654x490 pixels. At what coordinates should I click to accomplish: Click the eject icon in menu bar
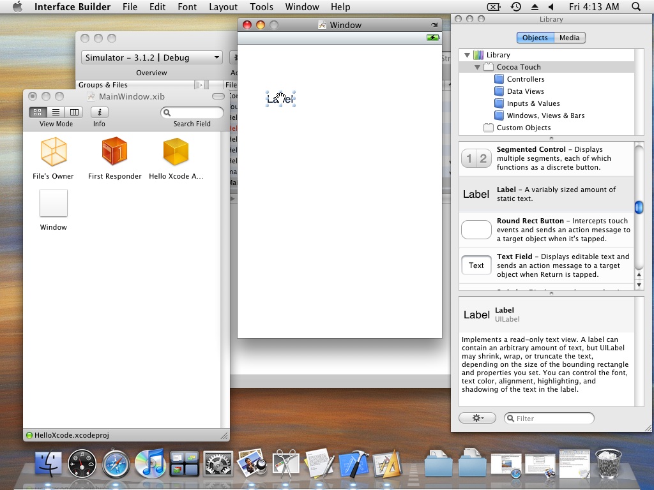tap(535, 6)
